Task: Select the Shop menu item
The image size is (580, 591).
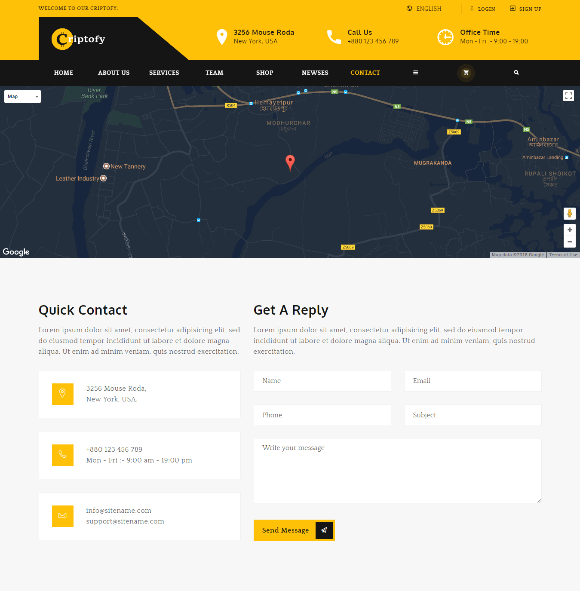Action: [264, 73]
